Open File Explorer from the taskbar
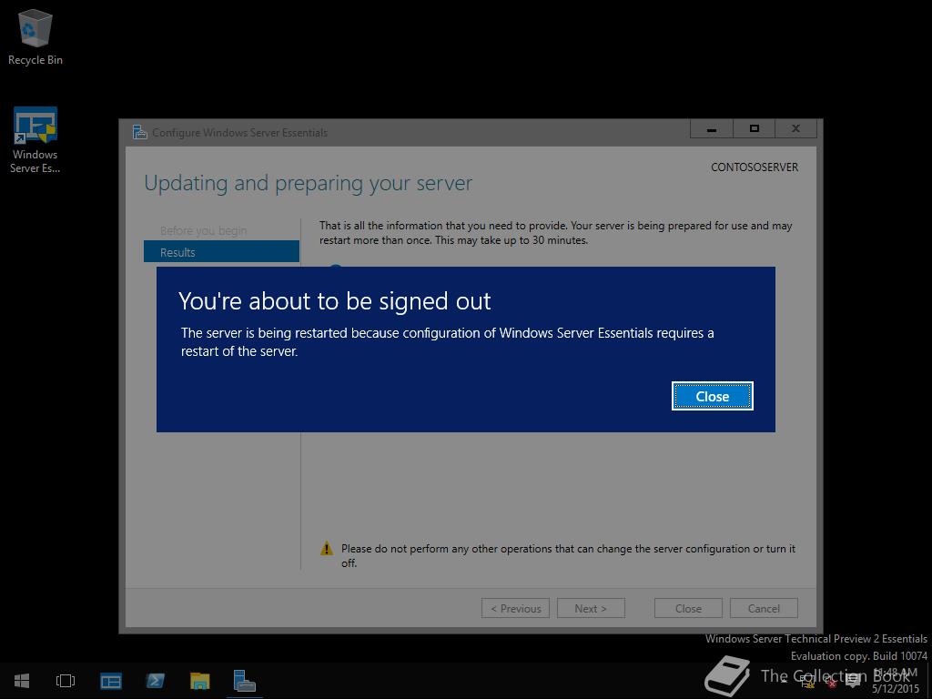The width and height of the screenshot is (932, 699). pos(199,681)
